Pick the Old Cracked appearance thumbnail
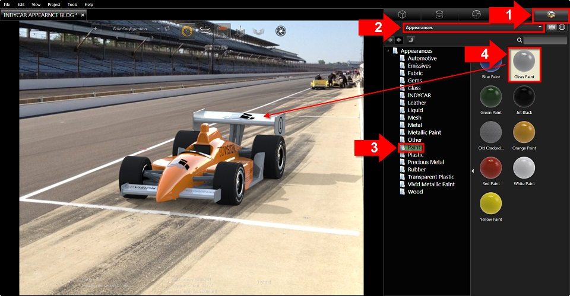570x296 pixels. [491, 132]
